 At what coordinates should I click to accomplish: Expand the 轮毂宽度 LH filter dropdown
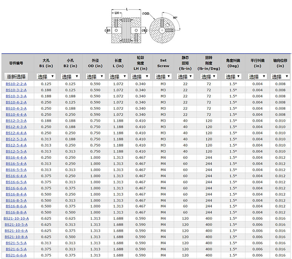[140, 76]
